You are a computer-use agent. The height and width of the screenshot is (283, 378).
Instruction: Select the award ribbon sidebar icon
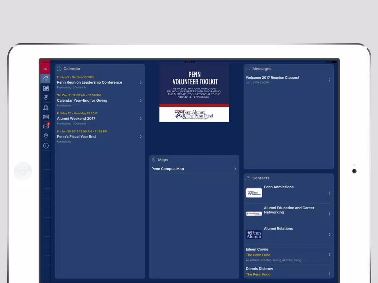[46, 98]
